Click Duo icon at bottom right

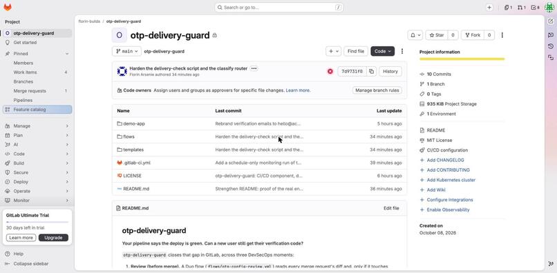tap(551, 263)
